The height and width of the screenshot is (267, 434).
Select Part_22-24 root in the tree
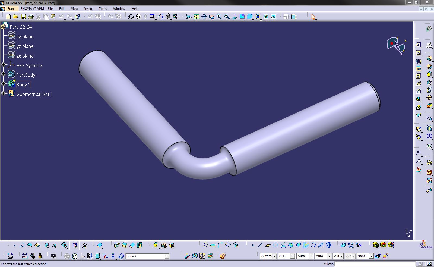point(21,27)
